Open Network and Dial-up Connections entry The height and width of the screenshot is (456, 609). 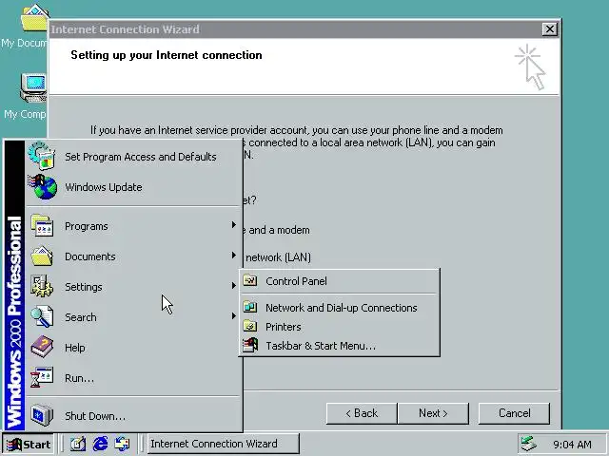click(340, 308)
